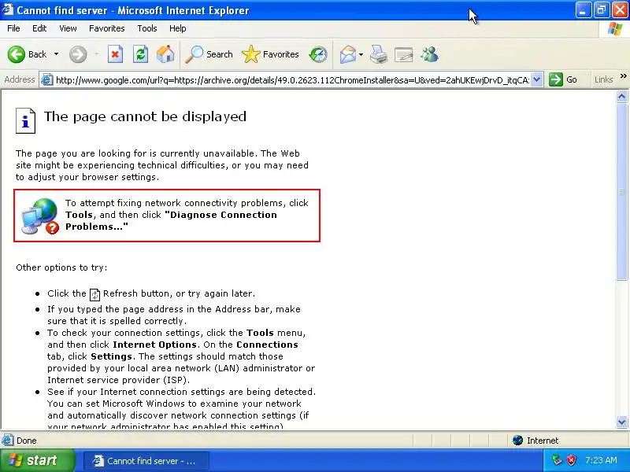Expand the Address bar dropdown list
Screen dimensions: 630x472
[x=537, y=79]
